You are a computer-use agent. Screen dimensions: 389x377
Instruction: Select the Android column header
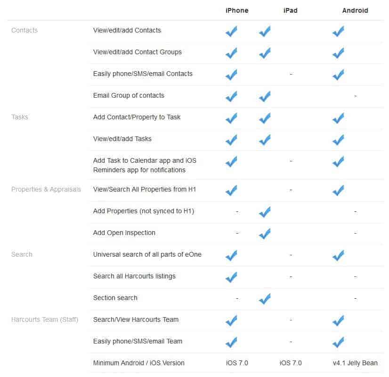(x=355, y=10)
